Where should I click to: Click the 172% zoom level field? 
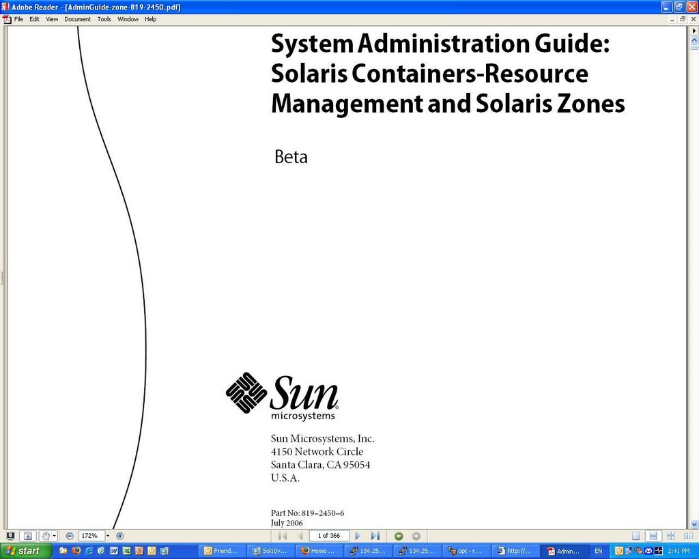(x=91, y=536)
